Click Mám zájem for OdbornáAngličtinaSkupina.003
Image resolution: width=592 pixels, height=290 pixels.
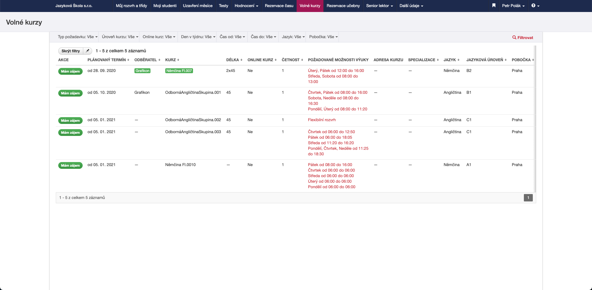(70, 133)
